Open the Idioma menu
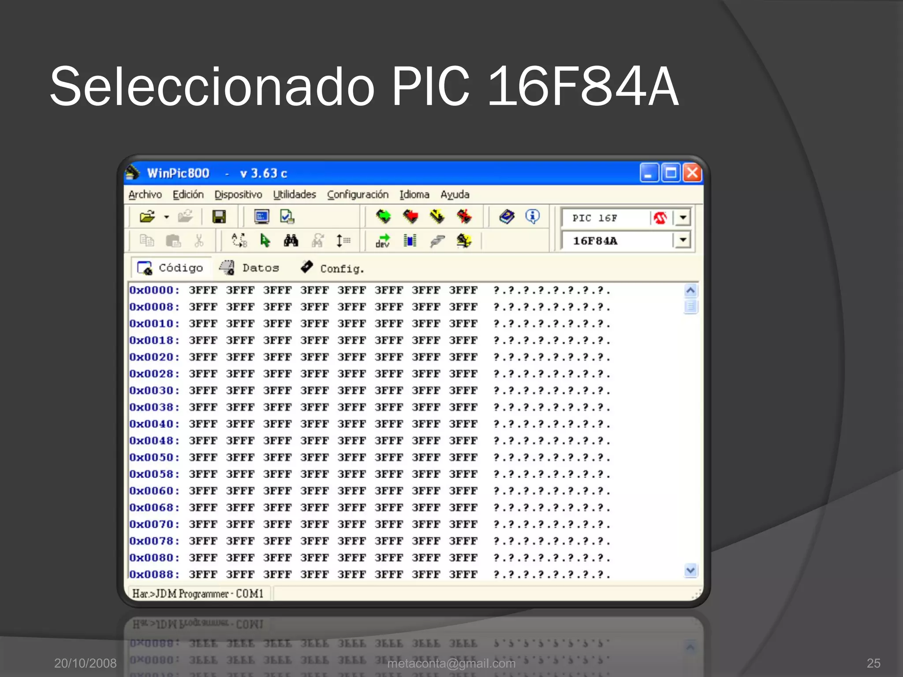Viewport: 903px width, 677px height. click(x=414, y=194)
